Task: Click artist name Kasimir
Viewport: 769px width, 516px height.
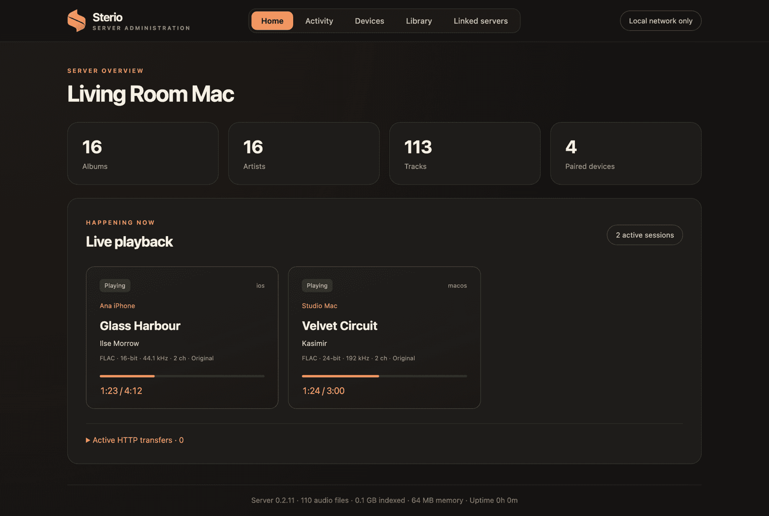Action: 314,343
